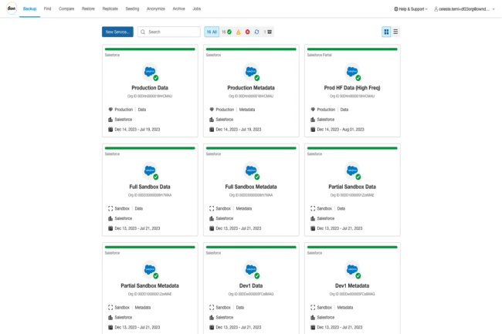502x334 pixels.
Task: Click the sandbox bracket icon on Partial Sandbox Metadata card
Action: pyautogui.click(x=110, y=308)
